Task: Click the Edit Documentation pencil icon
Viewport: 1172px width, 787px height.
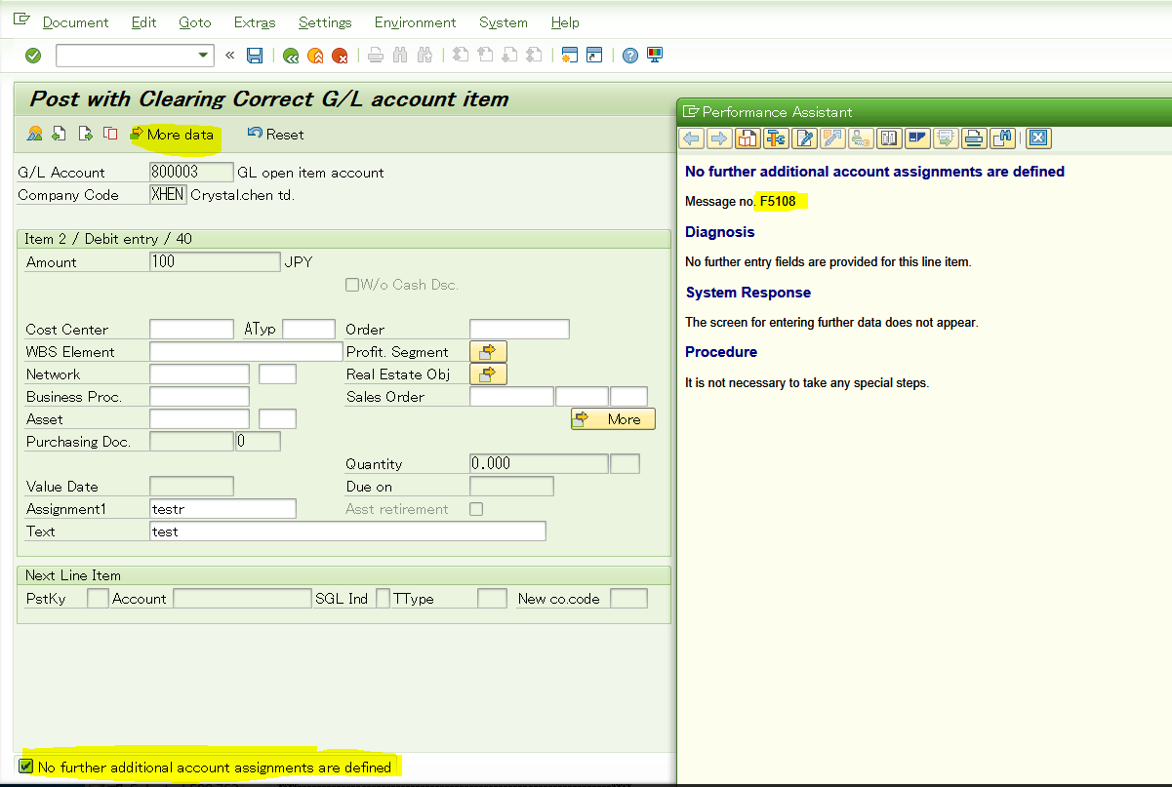Action: coord(805,138)
